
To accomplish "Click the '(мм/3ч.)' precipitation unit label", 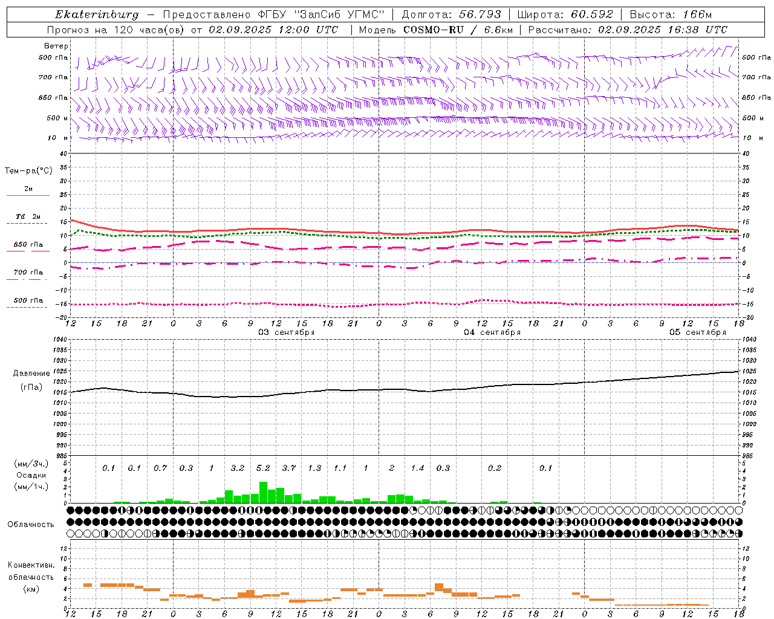I will (31, 464).
